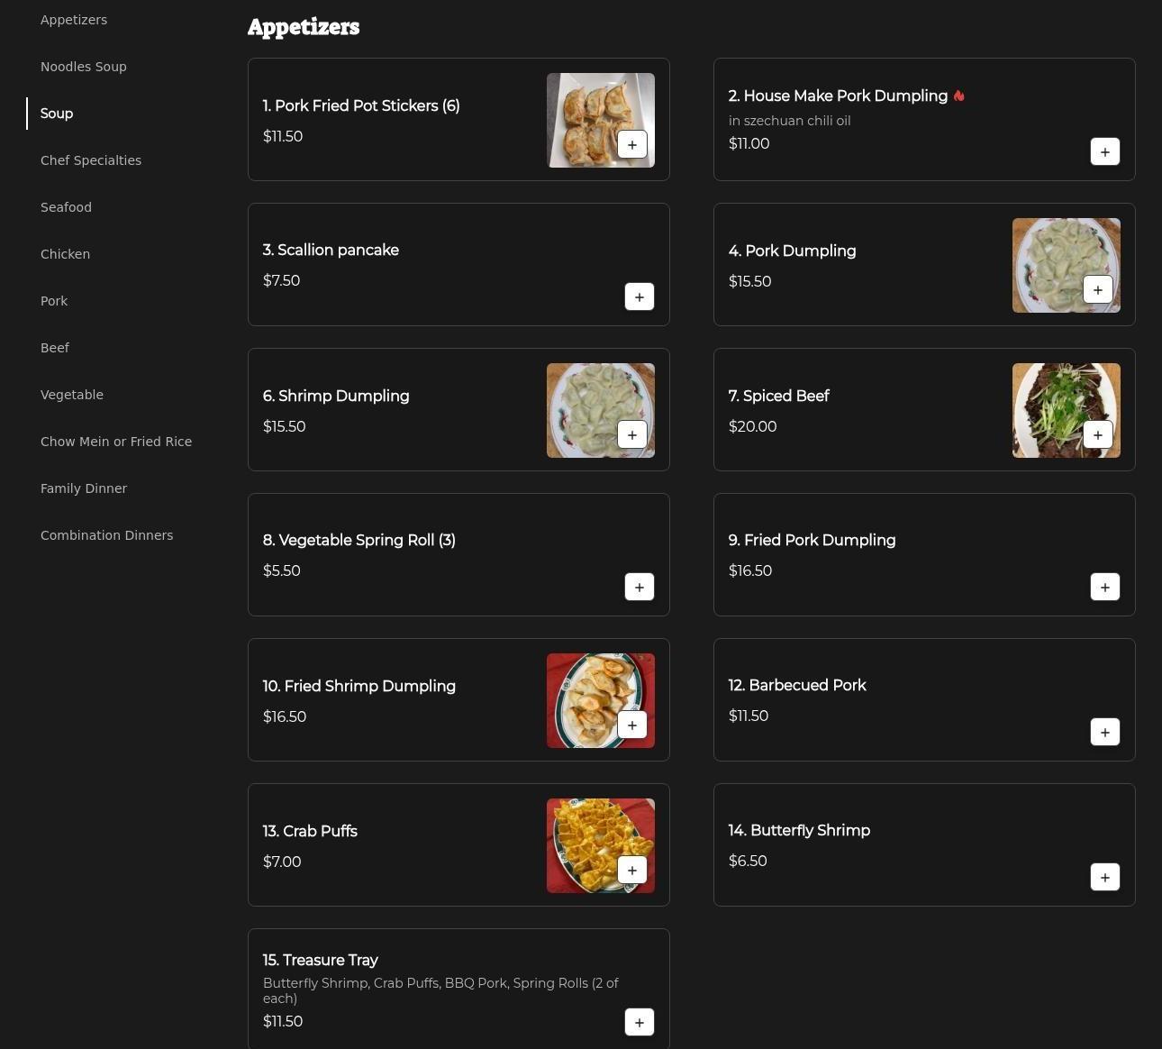Select Seafood in the sidebar
The image size is (1162, 1049).
click(66, 207)
